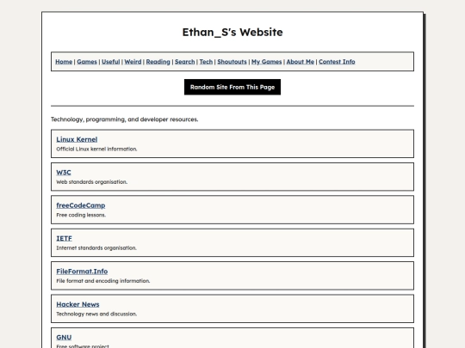
Task: Visit the Hacker News link
Action: [77, 304]
